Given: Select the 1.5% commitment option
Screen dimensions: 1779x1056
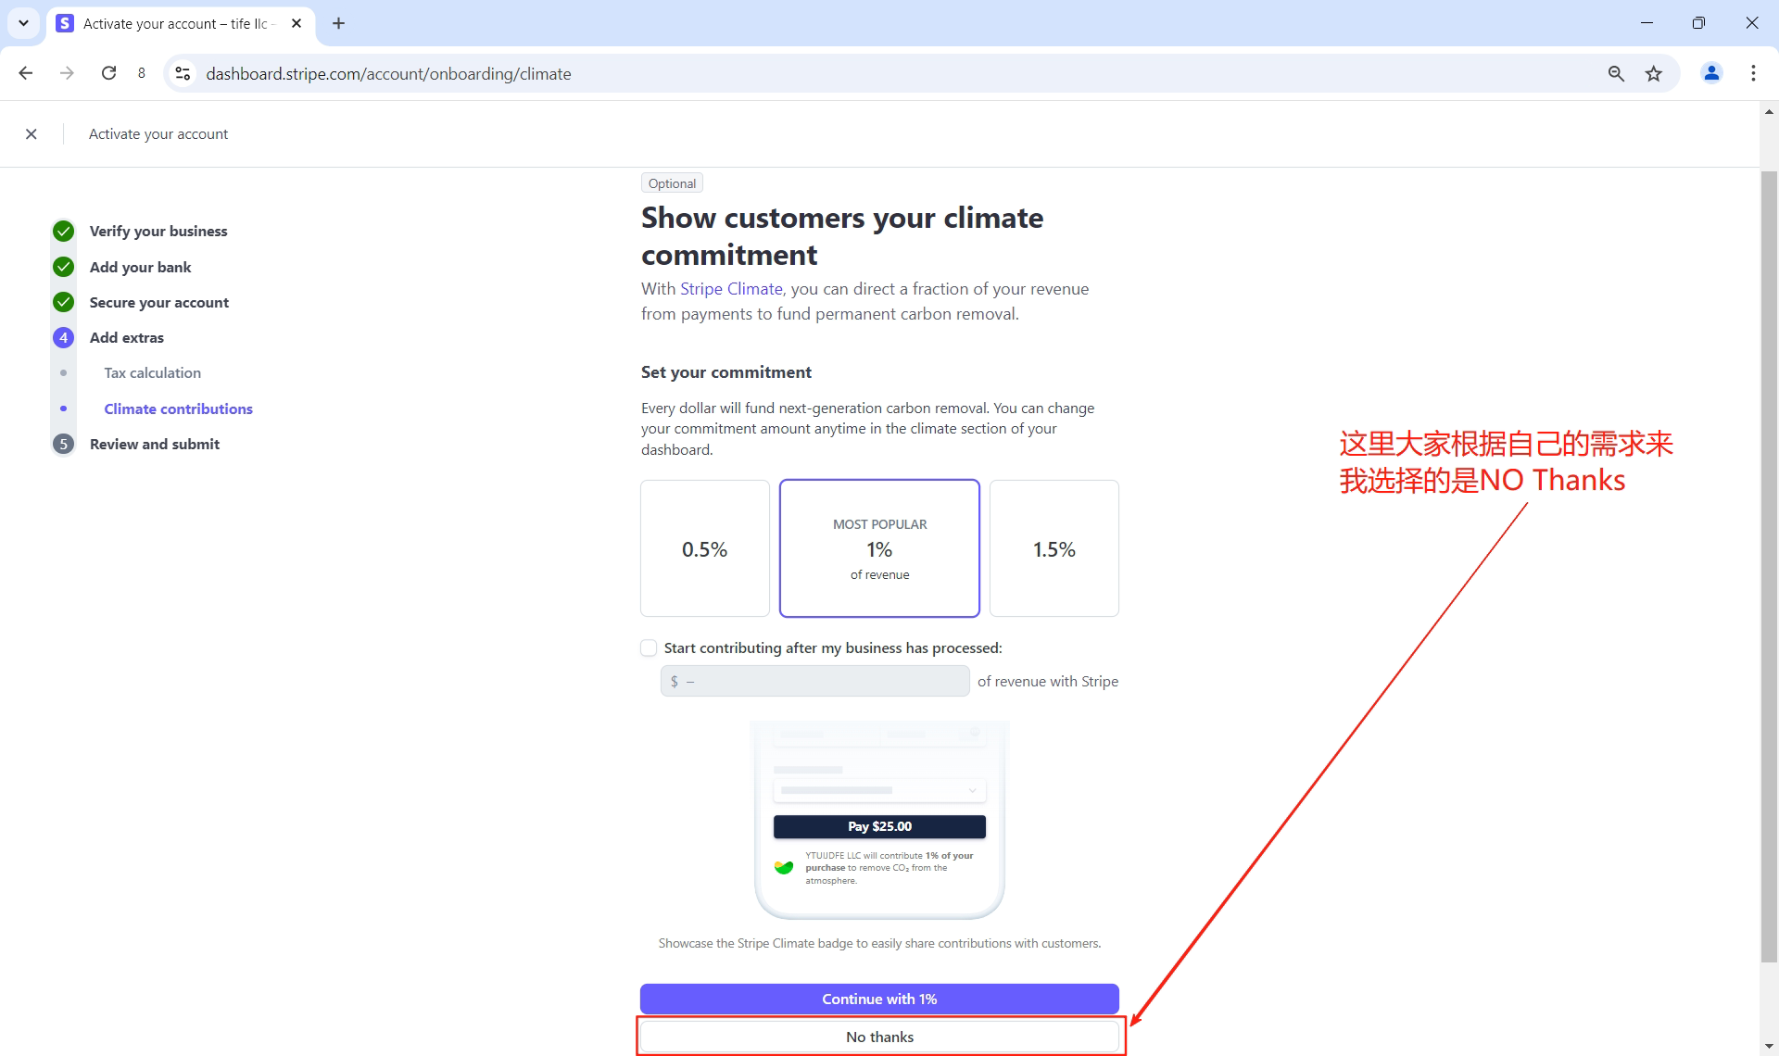Looking at the screenshot, I should [1054, 548].
